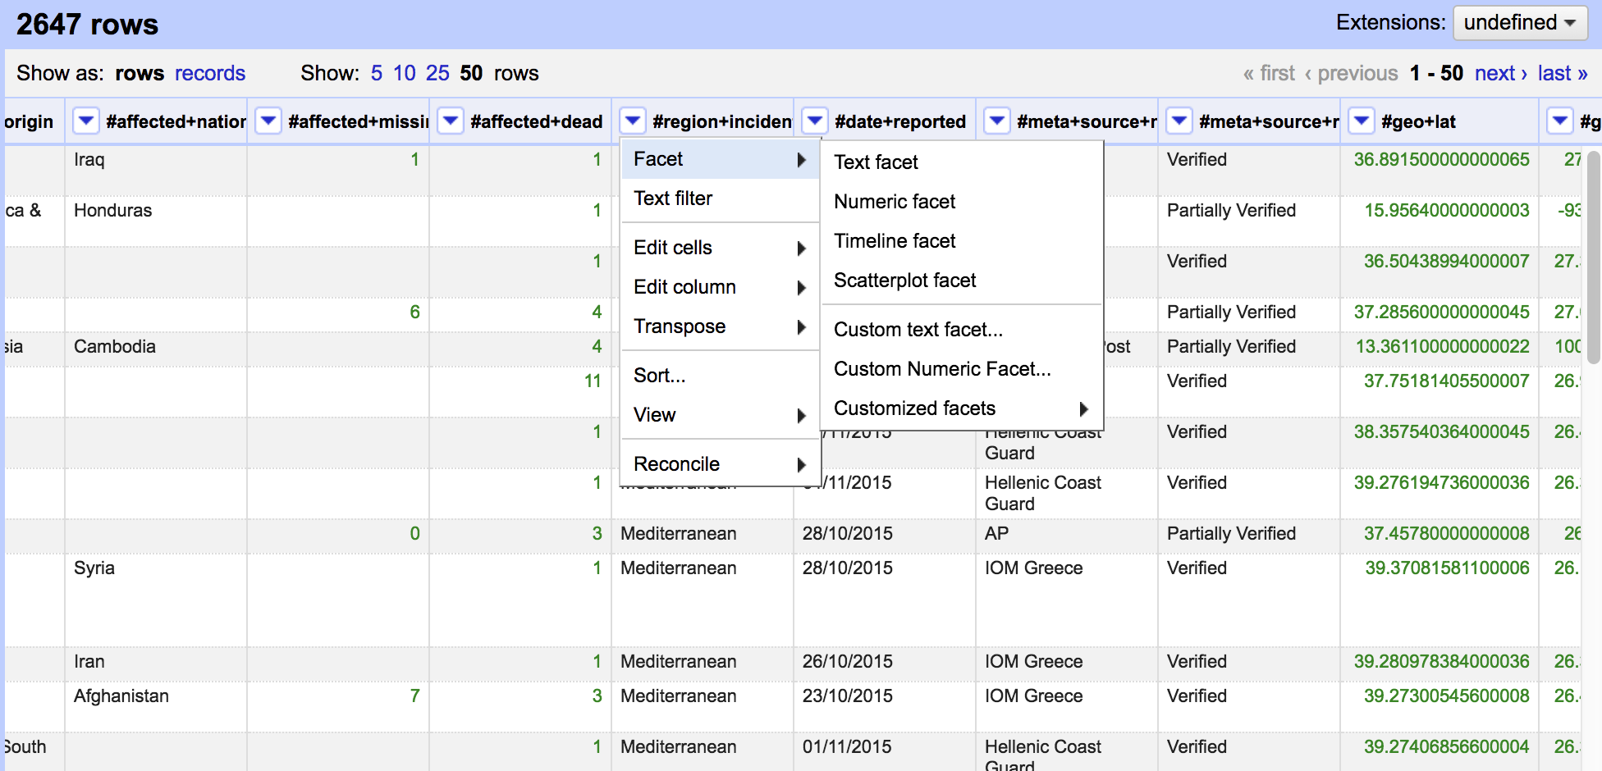The width and height of the screenshot is (1602, 771).
Task: Click the disabled previous page link
Action: [x=1351, y=73]
